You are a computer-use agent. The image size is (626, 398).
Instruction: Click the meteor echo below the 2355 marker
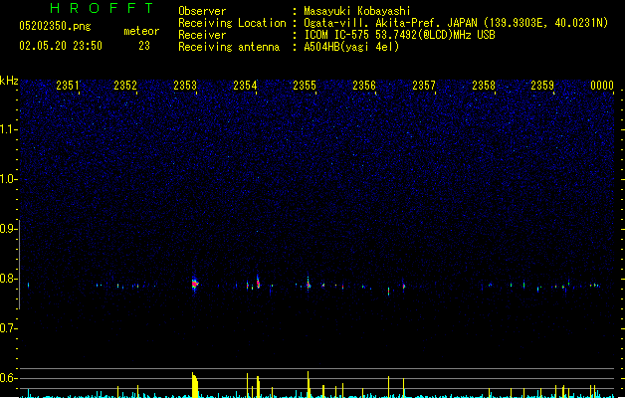pos(309,284)
